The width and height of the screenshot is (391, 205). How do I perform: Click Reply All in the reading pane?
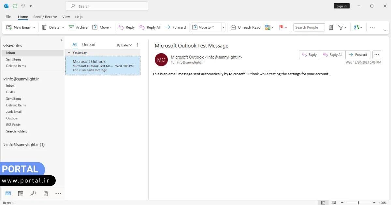coord(333,55)
